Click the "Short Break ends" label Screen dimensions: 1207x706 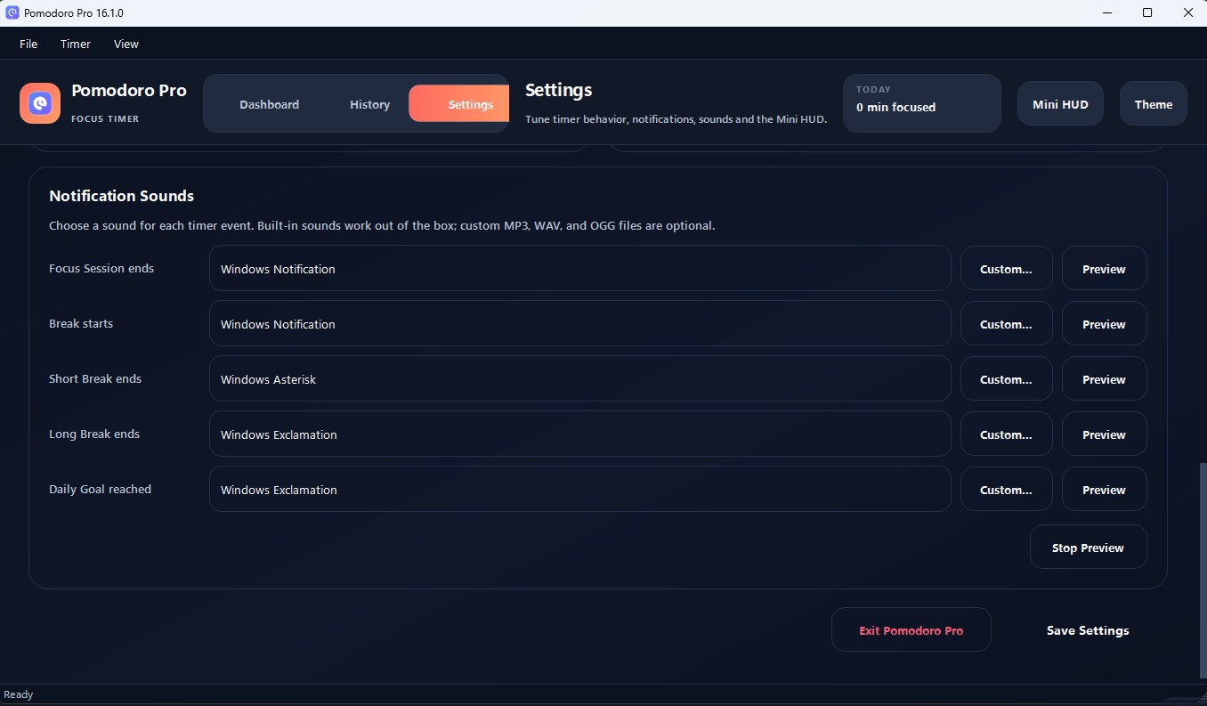95,379
